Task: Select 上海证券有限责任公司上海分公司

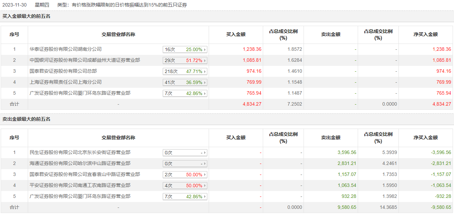Action: [66, 82]
